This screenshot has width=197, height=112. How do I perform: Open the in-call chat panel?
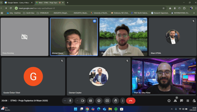pos(182,101)
